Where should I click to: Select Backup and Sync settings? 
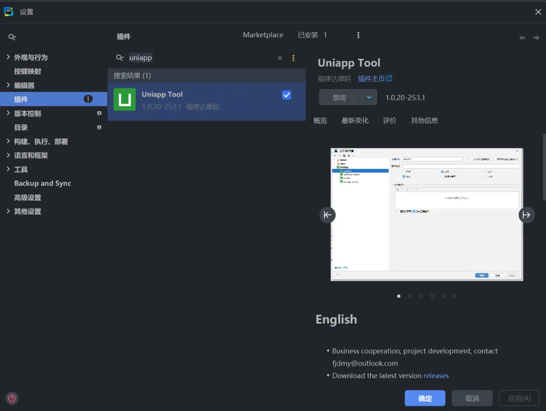click(42, 183)
